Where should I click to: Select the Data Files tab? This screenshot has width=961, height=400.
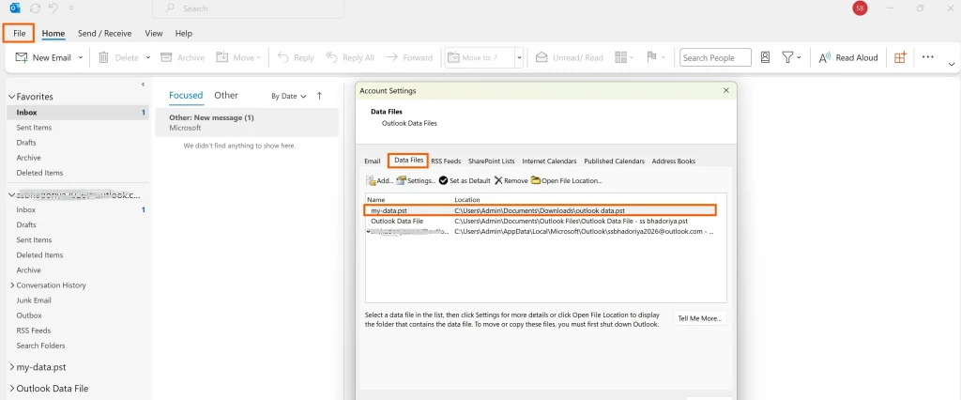pos(408,161)
